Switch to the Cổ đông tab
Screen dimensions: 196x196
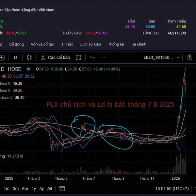(16, 44)
